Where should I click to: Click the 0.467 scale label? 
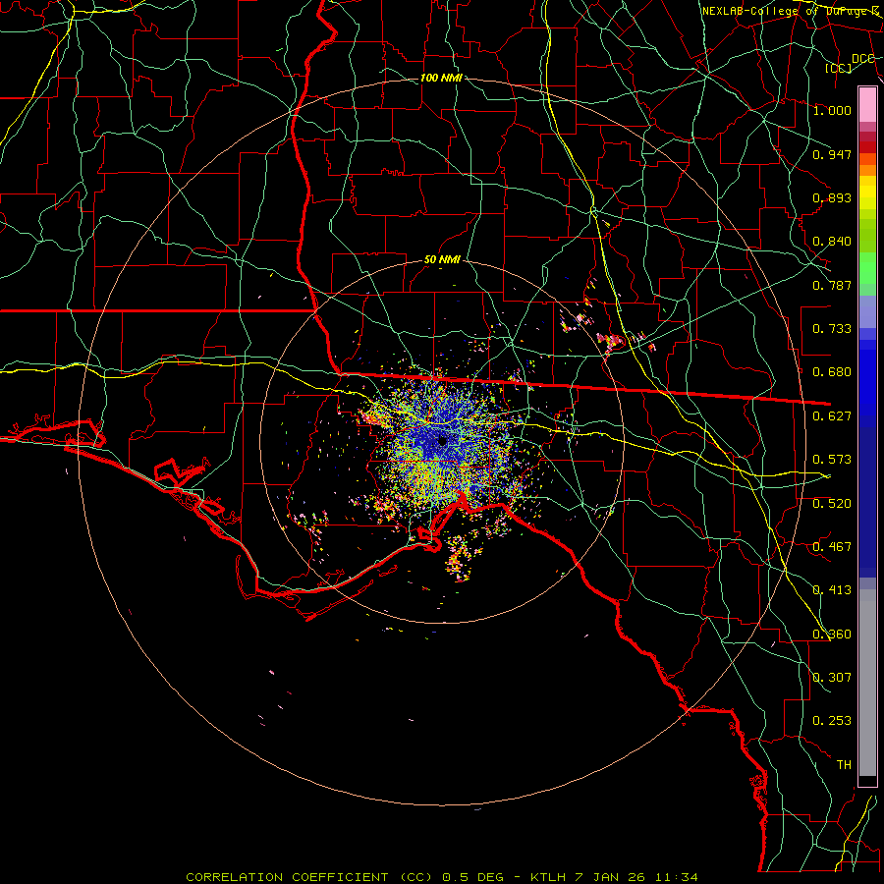click(x=832, y=547)
